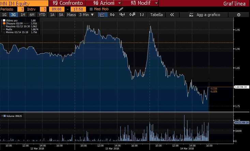Toggle the Med Mob checkbox
The height and width of the screenshot is (151, 250).
click(91, 9)
